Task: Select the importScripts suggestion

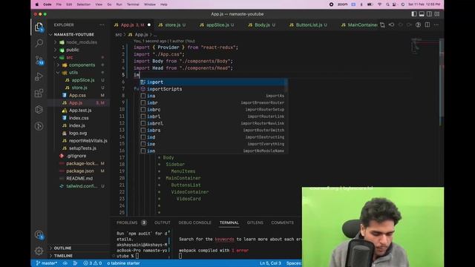Action: coord(213,89)
